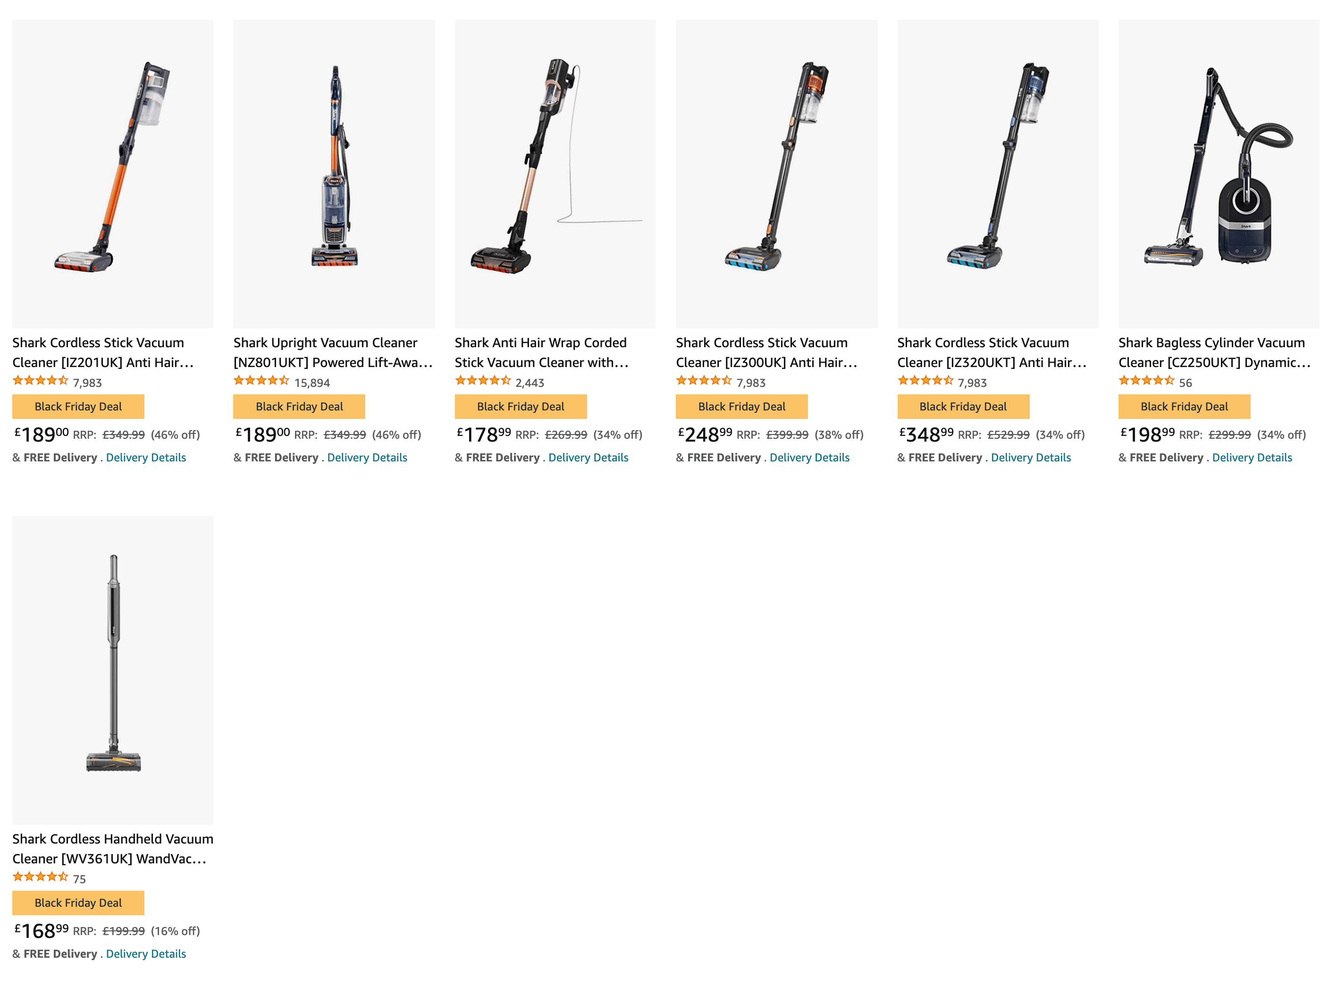View Delivery Details for the WV361UK WandVac

coord(146,954)
